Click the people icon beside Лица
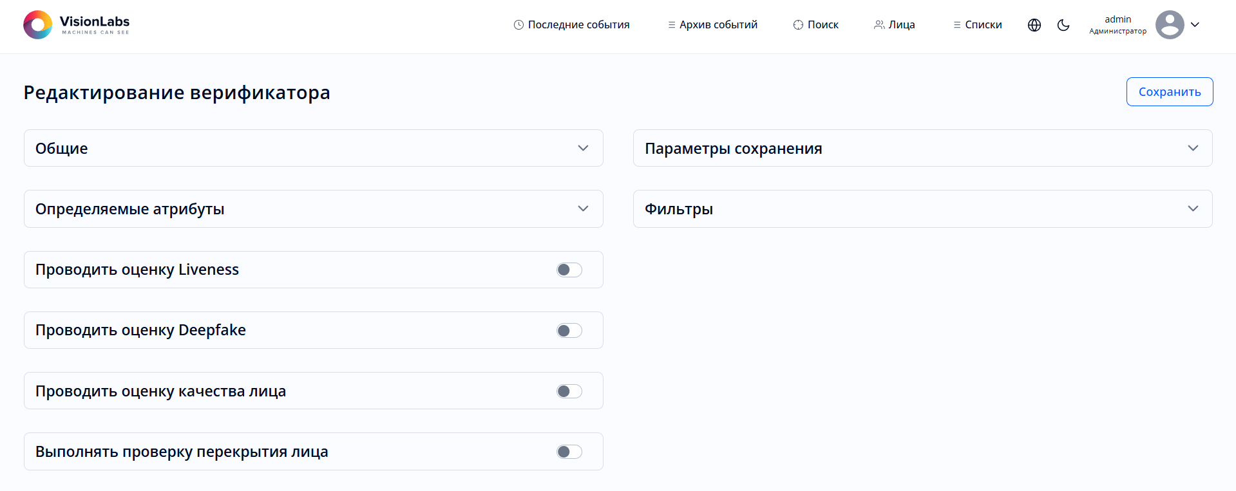The width and height of the screenshot is (1236, 491). pos(879,25)
